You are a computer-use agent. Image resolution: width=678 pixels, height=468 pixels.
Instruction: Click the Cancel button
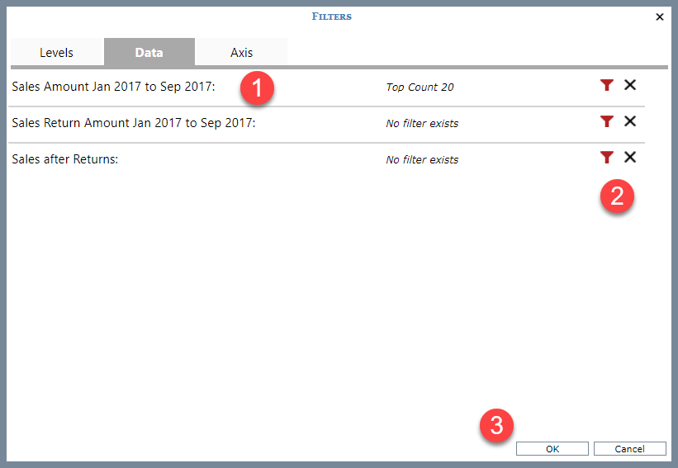(x=629, y=449)
